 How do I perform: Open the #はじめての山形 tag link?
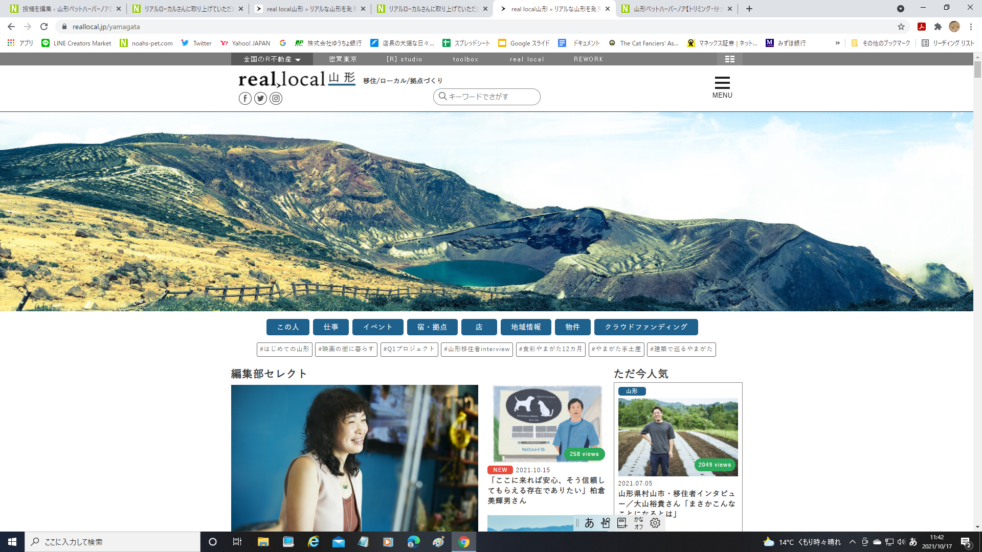(x=284, y=349)
